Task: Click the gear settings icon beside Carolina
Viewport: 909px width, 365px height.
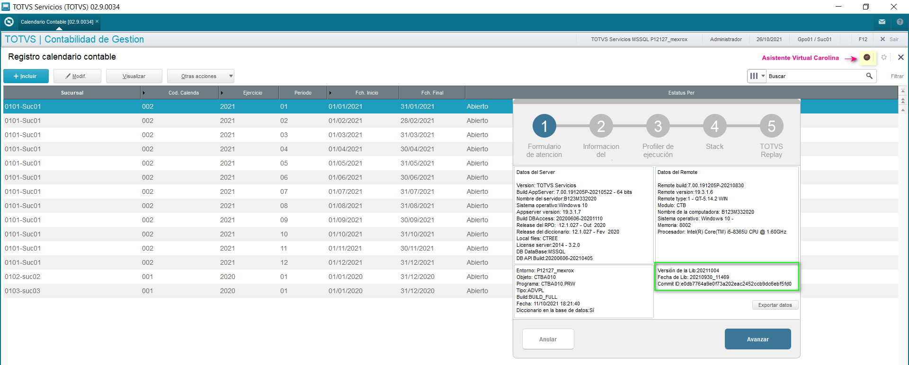Action: click(x=884, y=57)
